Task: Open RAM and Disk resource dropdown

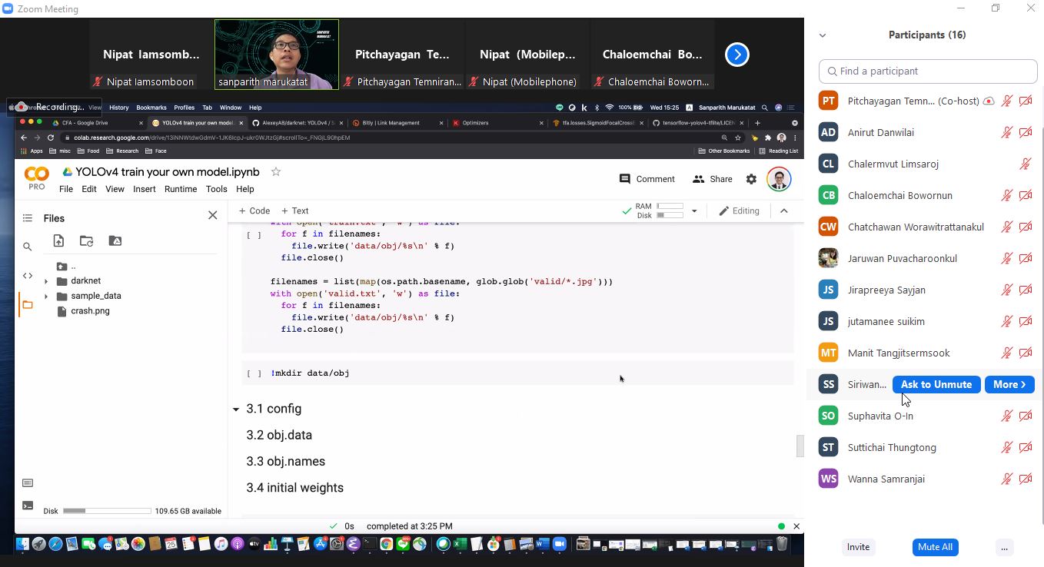Action: coord(693,211)
